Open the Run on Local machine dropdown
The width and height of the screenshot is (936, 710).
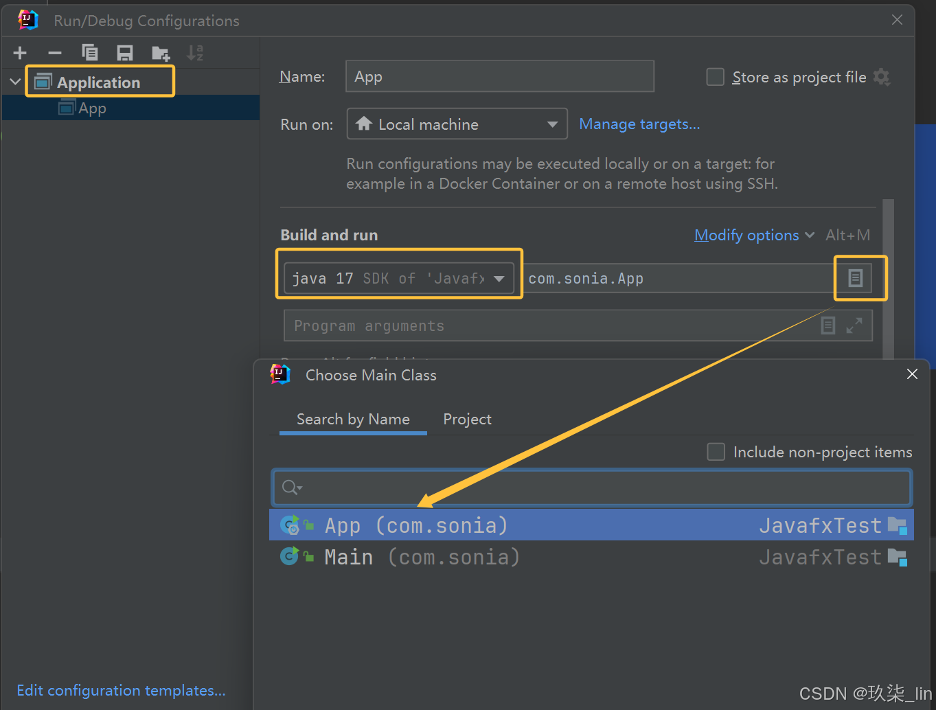457,124
